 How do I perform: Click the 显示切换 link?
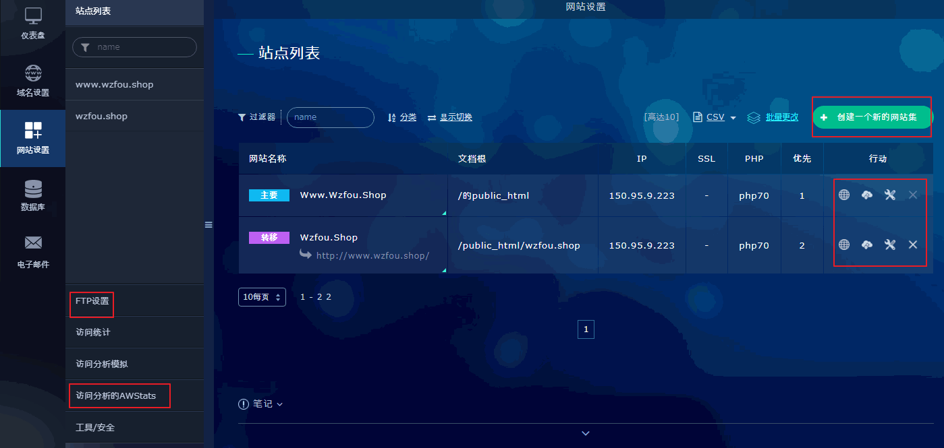456,117
